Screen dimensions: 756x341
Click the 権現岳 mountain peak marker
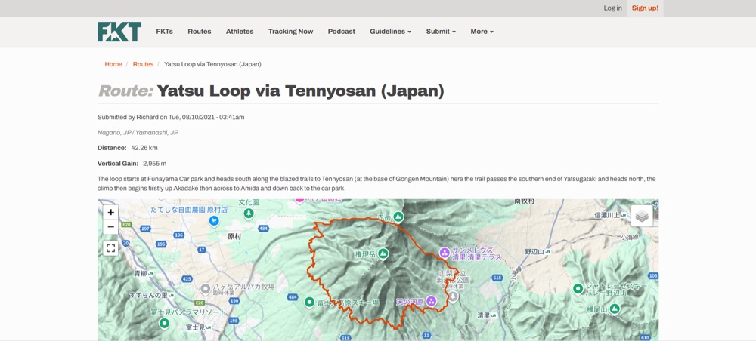click(383, 253)
